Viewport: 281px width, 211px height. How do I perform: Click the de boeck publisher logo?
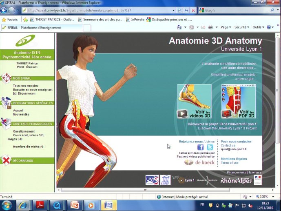(x=199, y=162)
